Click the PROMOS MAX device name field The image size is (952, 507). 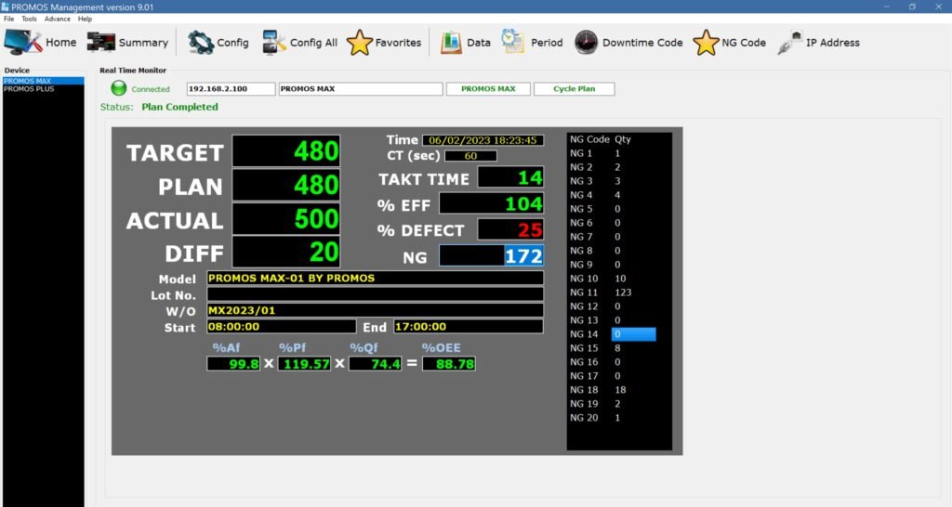click(361, 88)
